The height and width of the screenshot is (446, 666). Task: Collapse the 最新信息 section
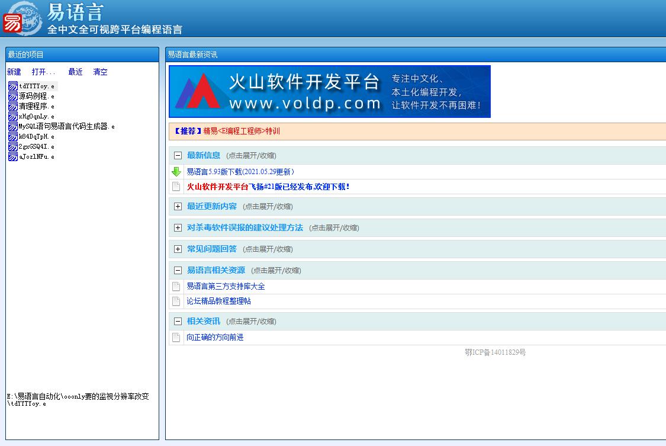178,156
